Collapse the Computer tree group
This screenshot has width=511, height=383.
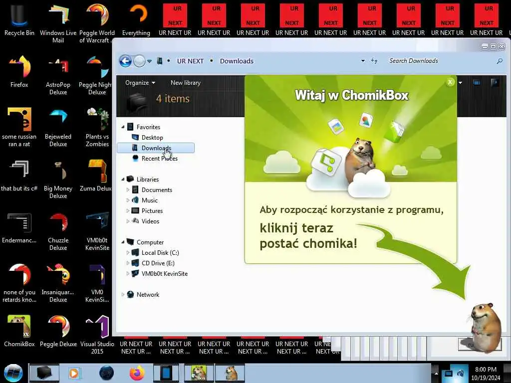tap(123, 242)
